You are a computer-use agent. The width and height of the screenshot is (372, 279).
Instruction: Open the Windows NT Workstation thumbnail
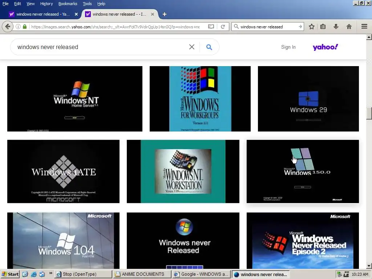[x=183, y=171]
